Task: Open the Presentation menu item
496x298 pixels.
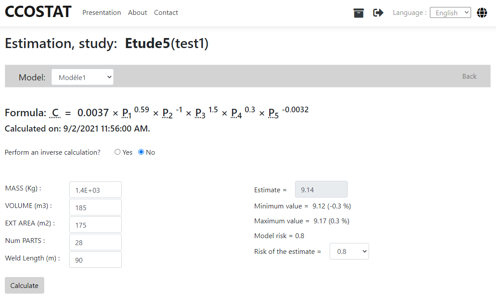Action: 102,13
